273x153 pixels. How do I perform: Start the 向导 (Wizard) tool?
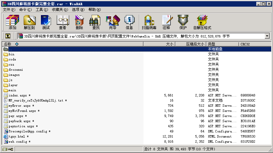[x=113, y=22]
